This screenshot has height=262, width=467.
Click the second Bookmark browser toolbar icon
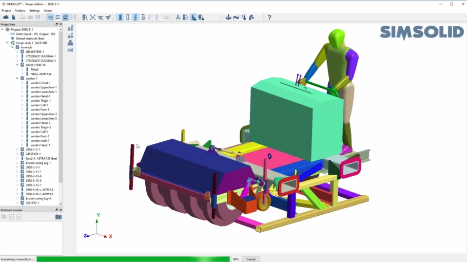(x=11, y=217)
